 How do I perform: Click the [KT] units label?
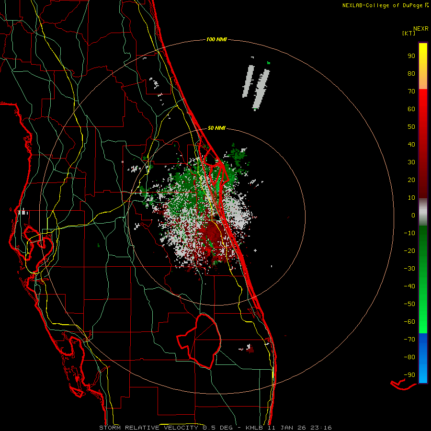pos(409,33)
